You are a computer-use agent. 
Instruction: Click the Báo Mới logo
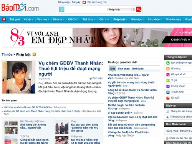pos(20,7)
